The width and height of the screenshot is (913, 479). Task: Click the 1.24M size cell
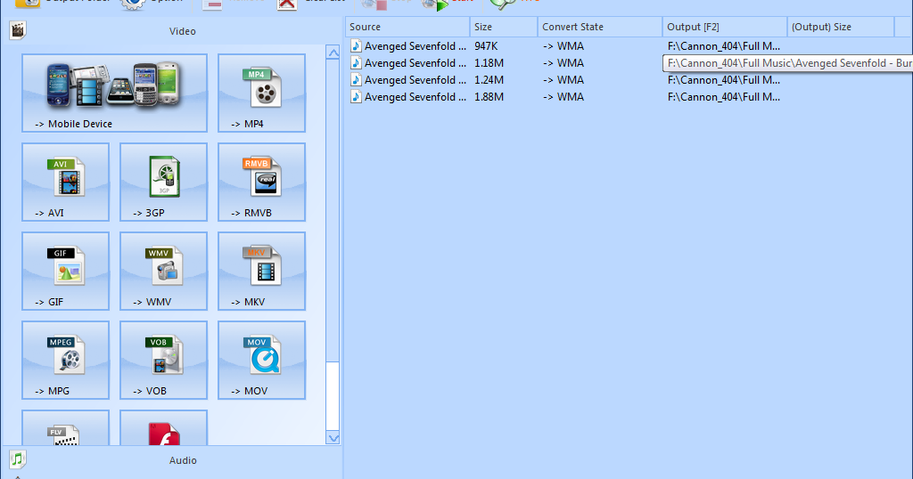pos(489,79)
